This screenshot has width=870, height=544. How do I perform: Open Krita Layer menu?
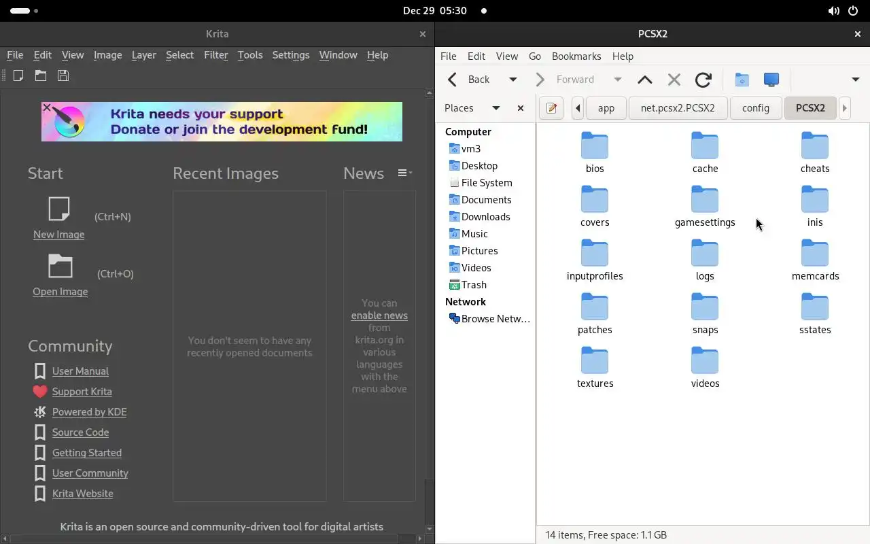tap(144, 55)
